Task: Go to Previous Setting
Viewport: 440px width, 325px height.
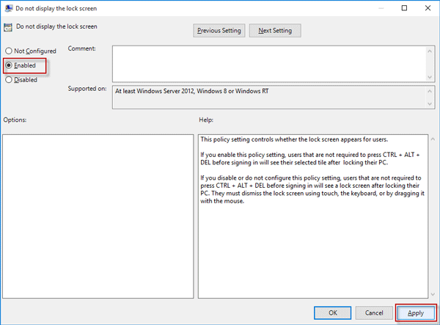Action: coord(219,31)
